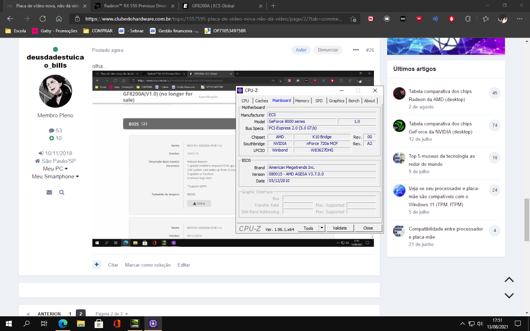Select the About tab in CPU-Z

[370, 101]
